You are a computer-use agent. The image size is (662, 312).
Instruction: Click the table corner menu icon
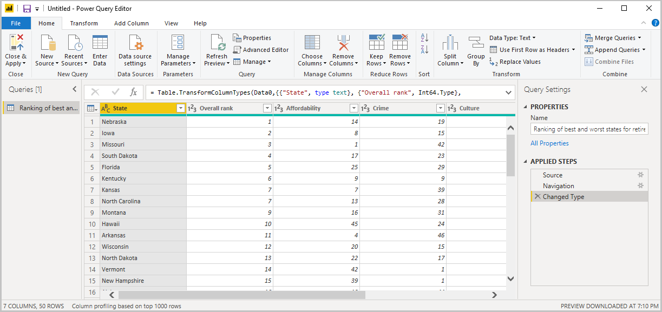pyautogui.click(x=92, y=108)
